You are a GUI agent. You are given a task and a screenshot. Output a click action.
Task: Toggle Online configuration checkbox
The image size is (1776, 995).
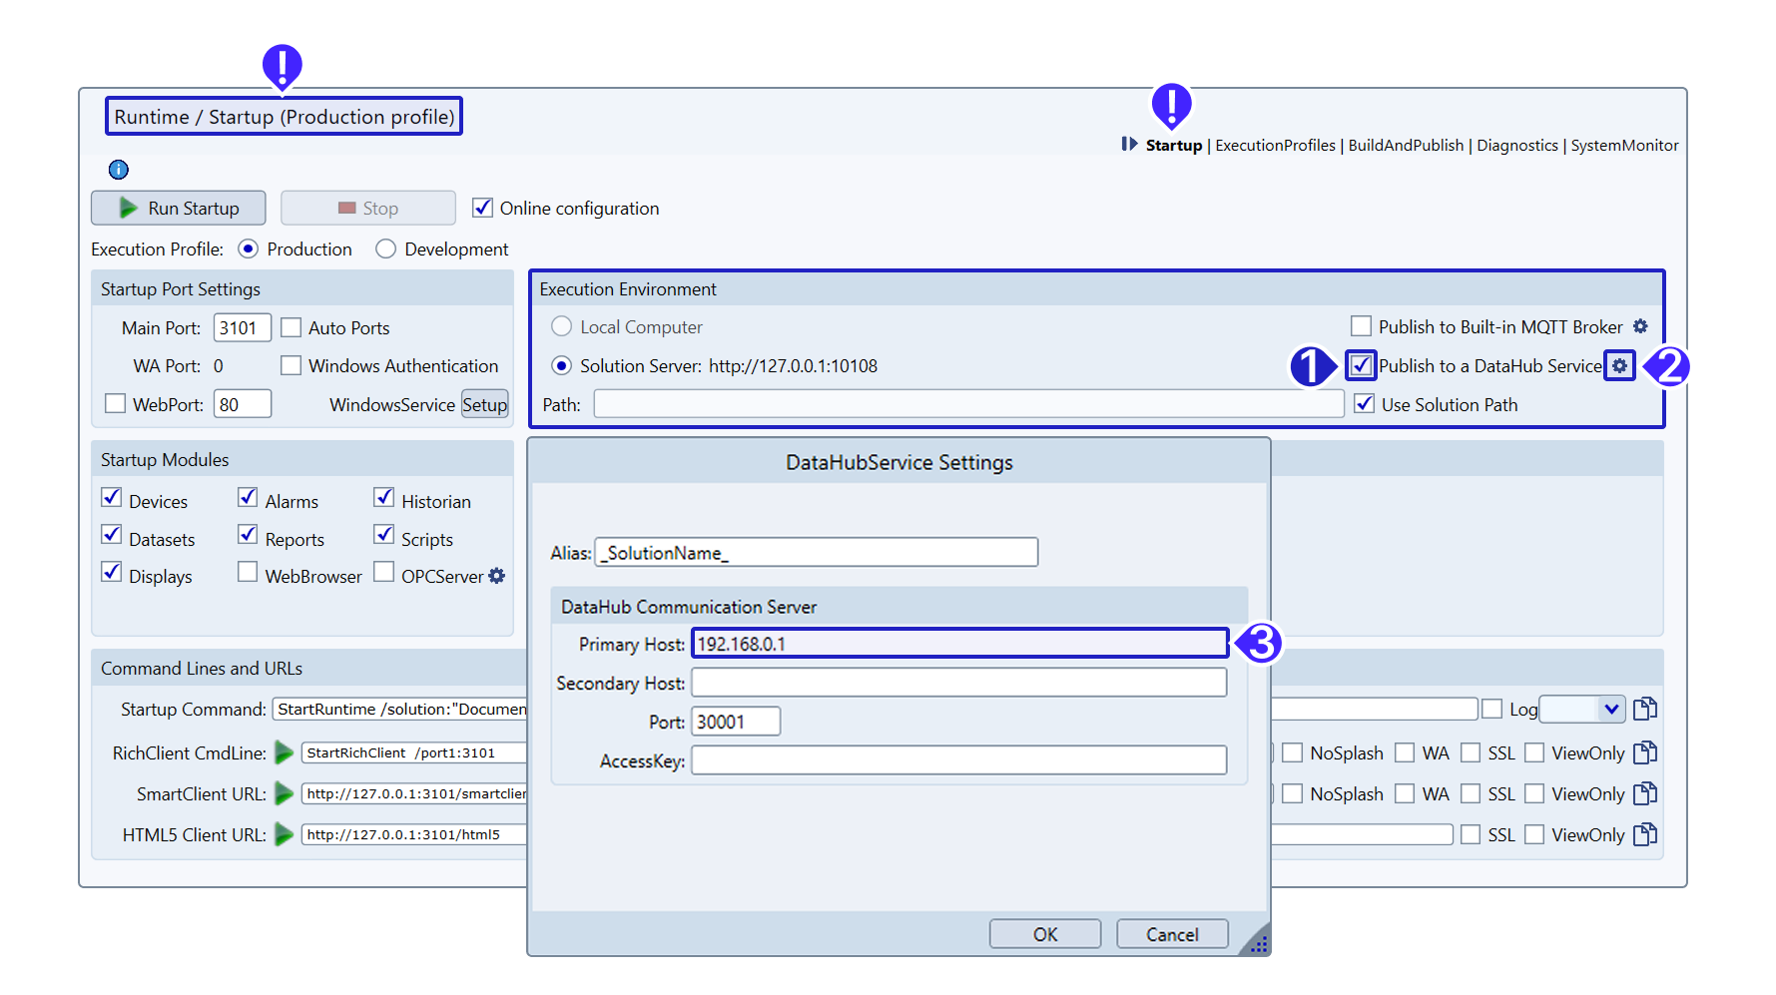coord(483,208)
